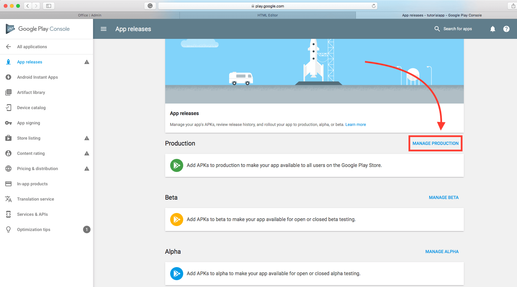Click the Safari share button
The height and width of the screenshot is (287, 517).
513,6
